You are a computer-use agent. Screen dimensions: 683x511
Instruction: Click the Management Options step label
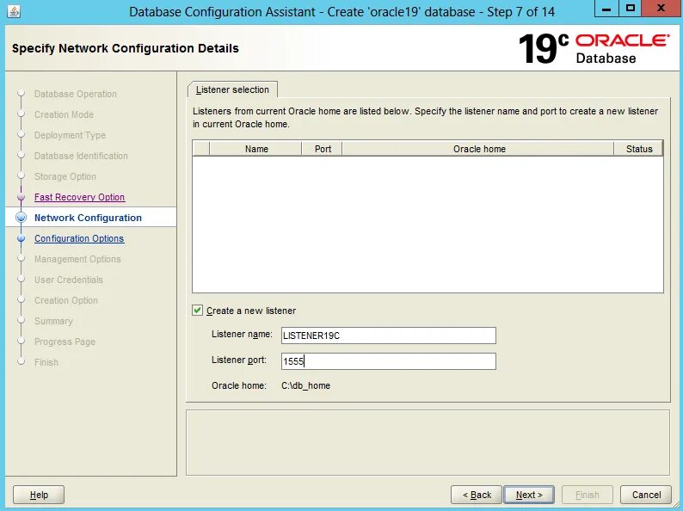(x=77, y=259)
